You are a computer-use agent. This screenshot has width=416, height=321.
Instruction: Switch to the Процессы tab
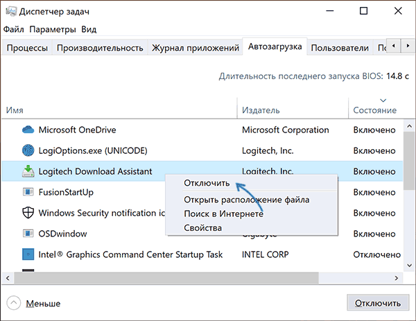coord(27,48)
